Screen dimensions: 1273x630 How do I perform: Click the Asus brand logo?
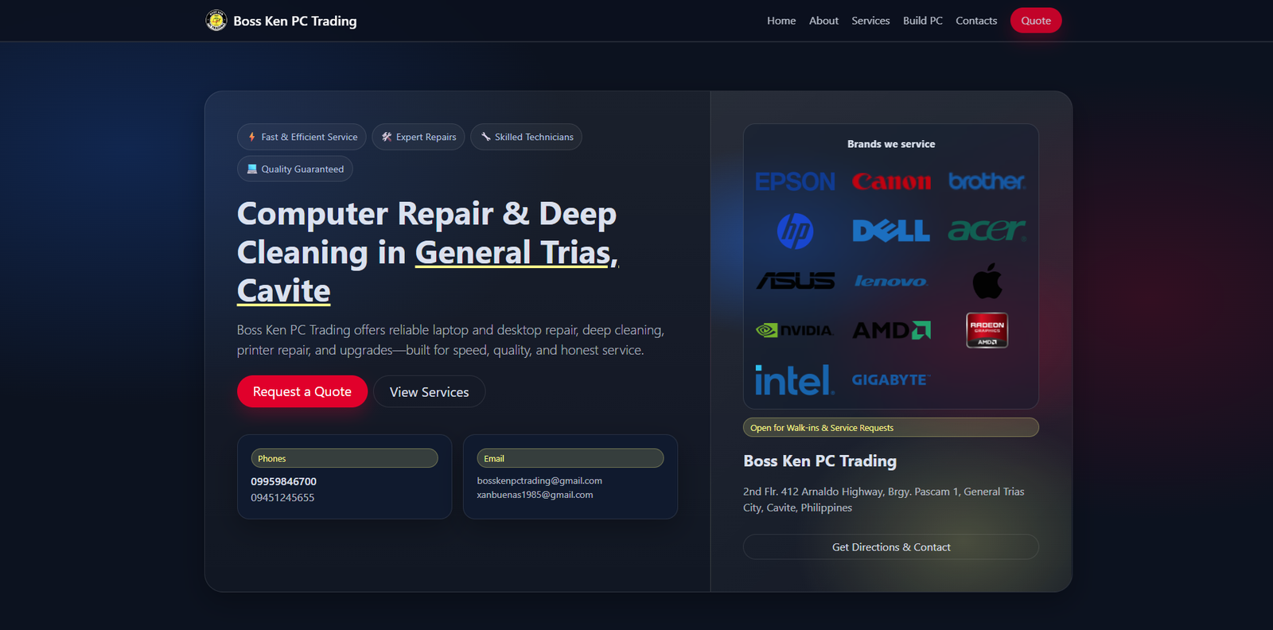click(795, 281)
